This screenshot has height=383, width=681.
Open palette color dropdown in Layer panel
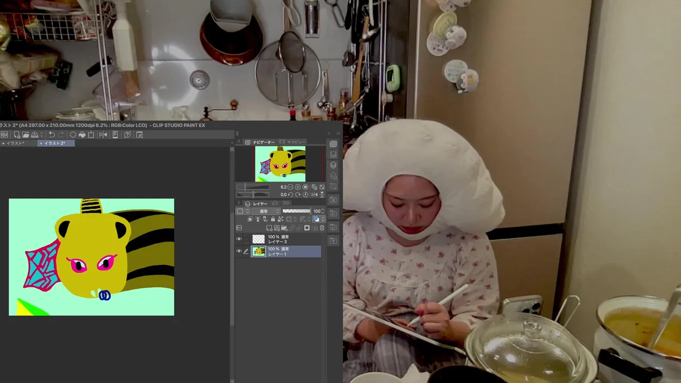coord(243,211)
